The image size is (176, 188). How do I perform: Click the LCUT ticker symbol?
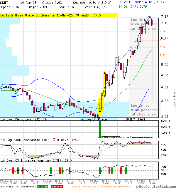point(5,3)
